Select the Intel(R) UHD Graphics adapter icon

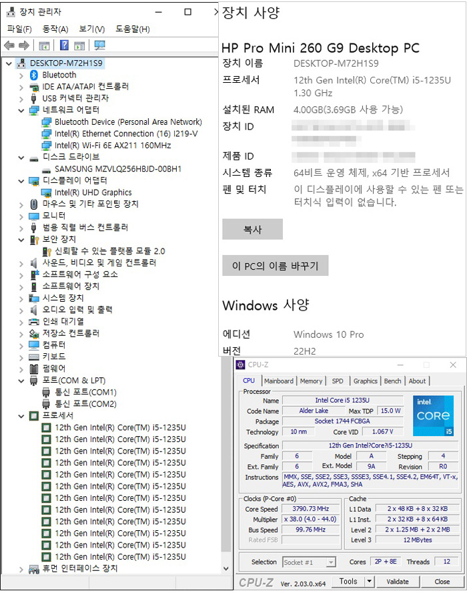click(46, 193)
